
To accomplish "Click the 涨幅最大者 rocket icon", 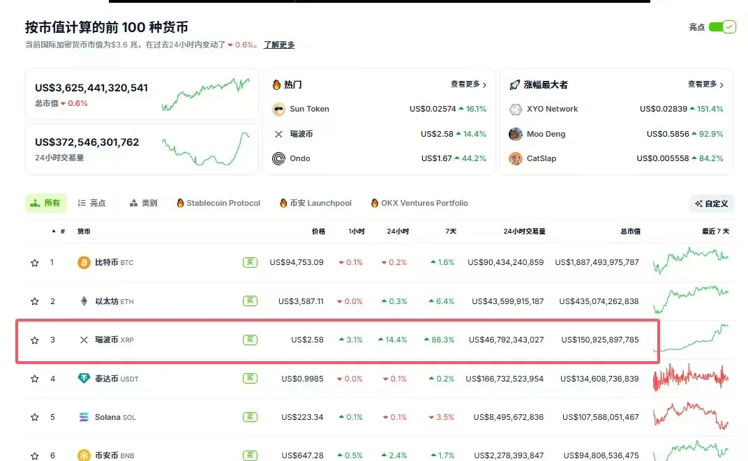I will pyautogui.click(x=515, y=85).
